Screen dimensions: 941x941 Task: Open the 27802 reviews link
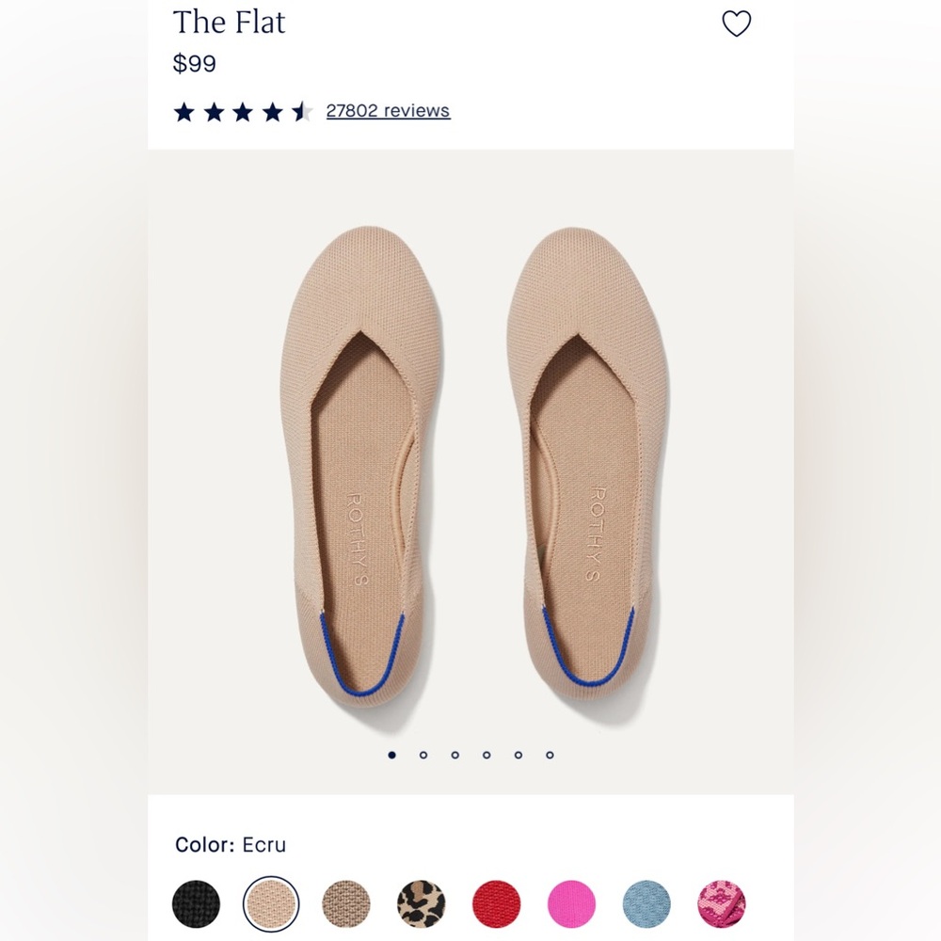coord(388,110)
